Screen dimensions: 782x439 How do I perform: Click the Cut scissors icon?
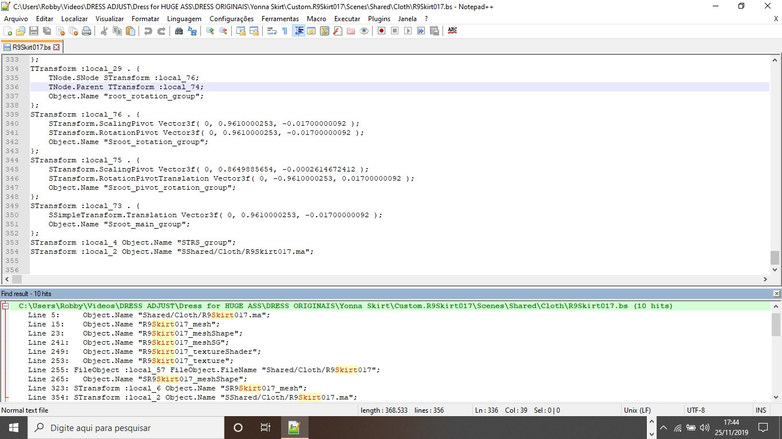pyautogui.click(x=104, y=31)
